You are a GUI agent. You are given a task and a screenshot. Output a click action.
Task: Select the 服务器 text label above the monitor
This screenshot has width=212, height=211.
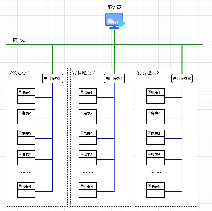coord(114,7)
